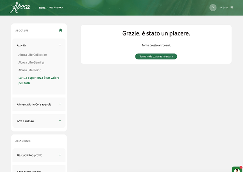Open the MENU hamburger icon

(x=232, y=8)
